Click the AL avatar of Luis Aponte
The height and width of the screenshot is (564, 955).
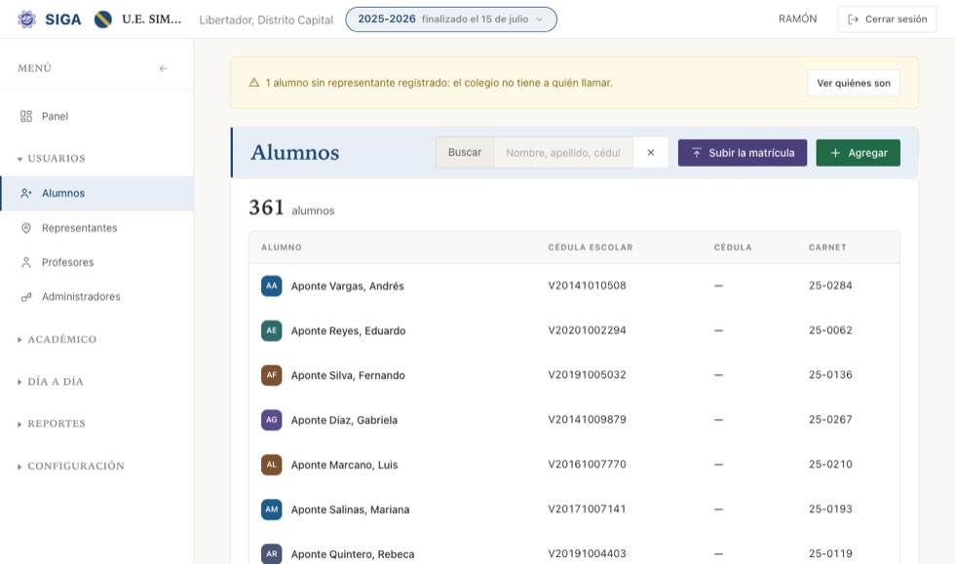tap(272, 465)
